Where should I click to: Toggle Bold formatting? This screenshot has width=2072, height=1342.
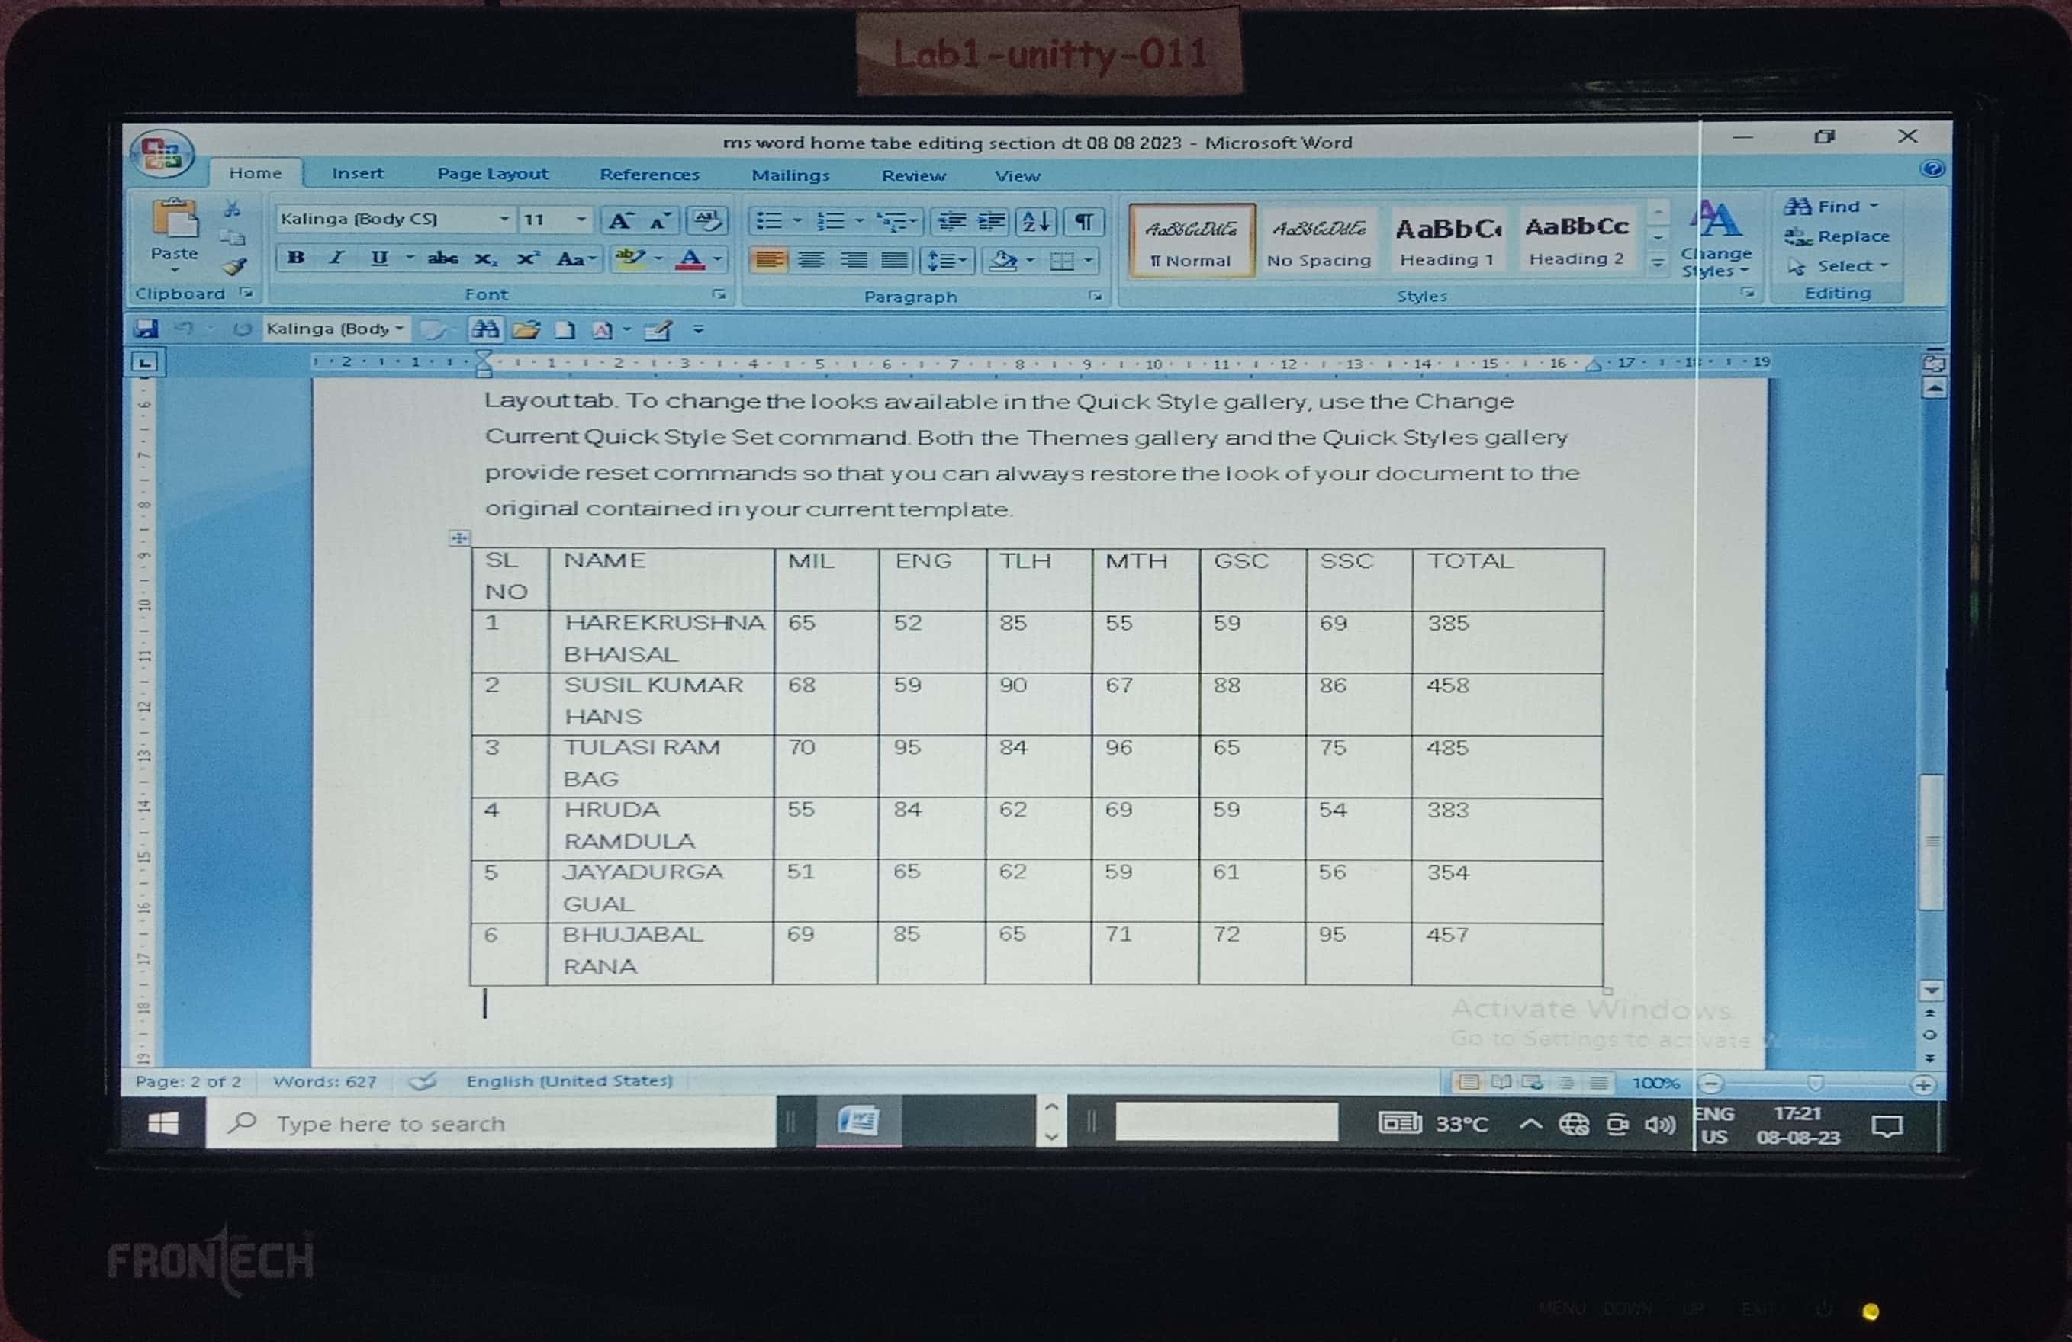pos(296,258)
